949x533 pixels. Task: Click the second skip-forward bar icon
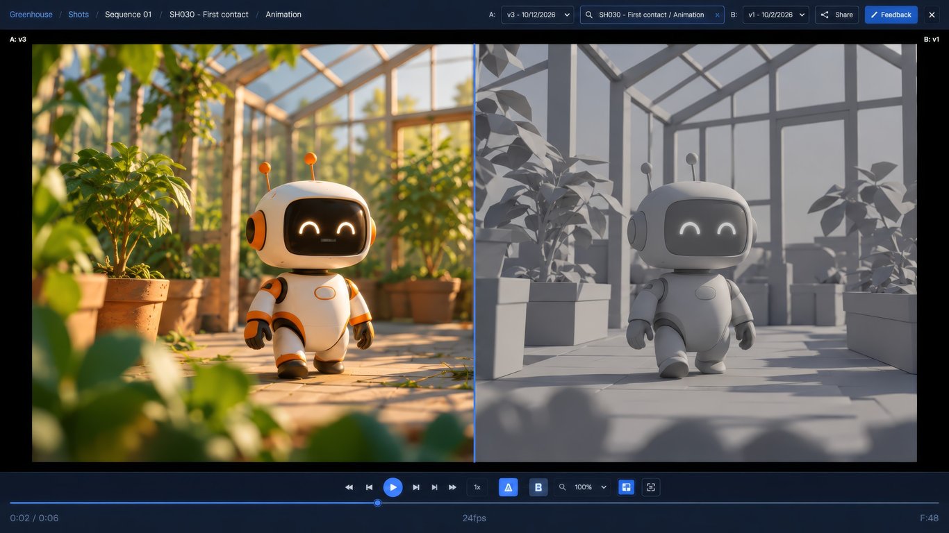435,487
